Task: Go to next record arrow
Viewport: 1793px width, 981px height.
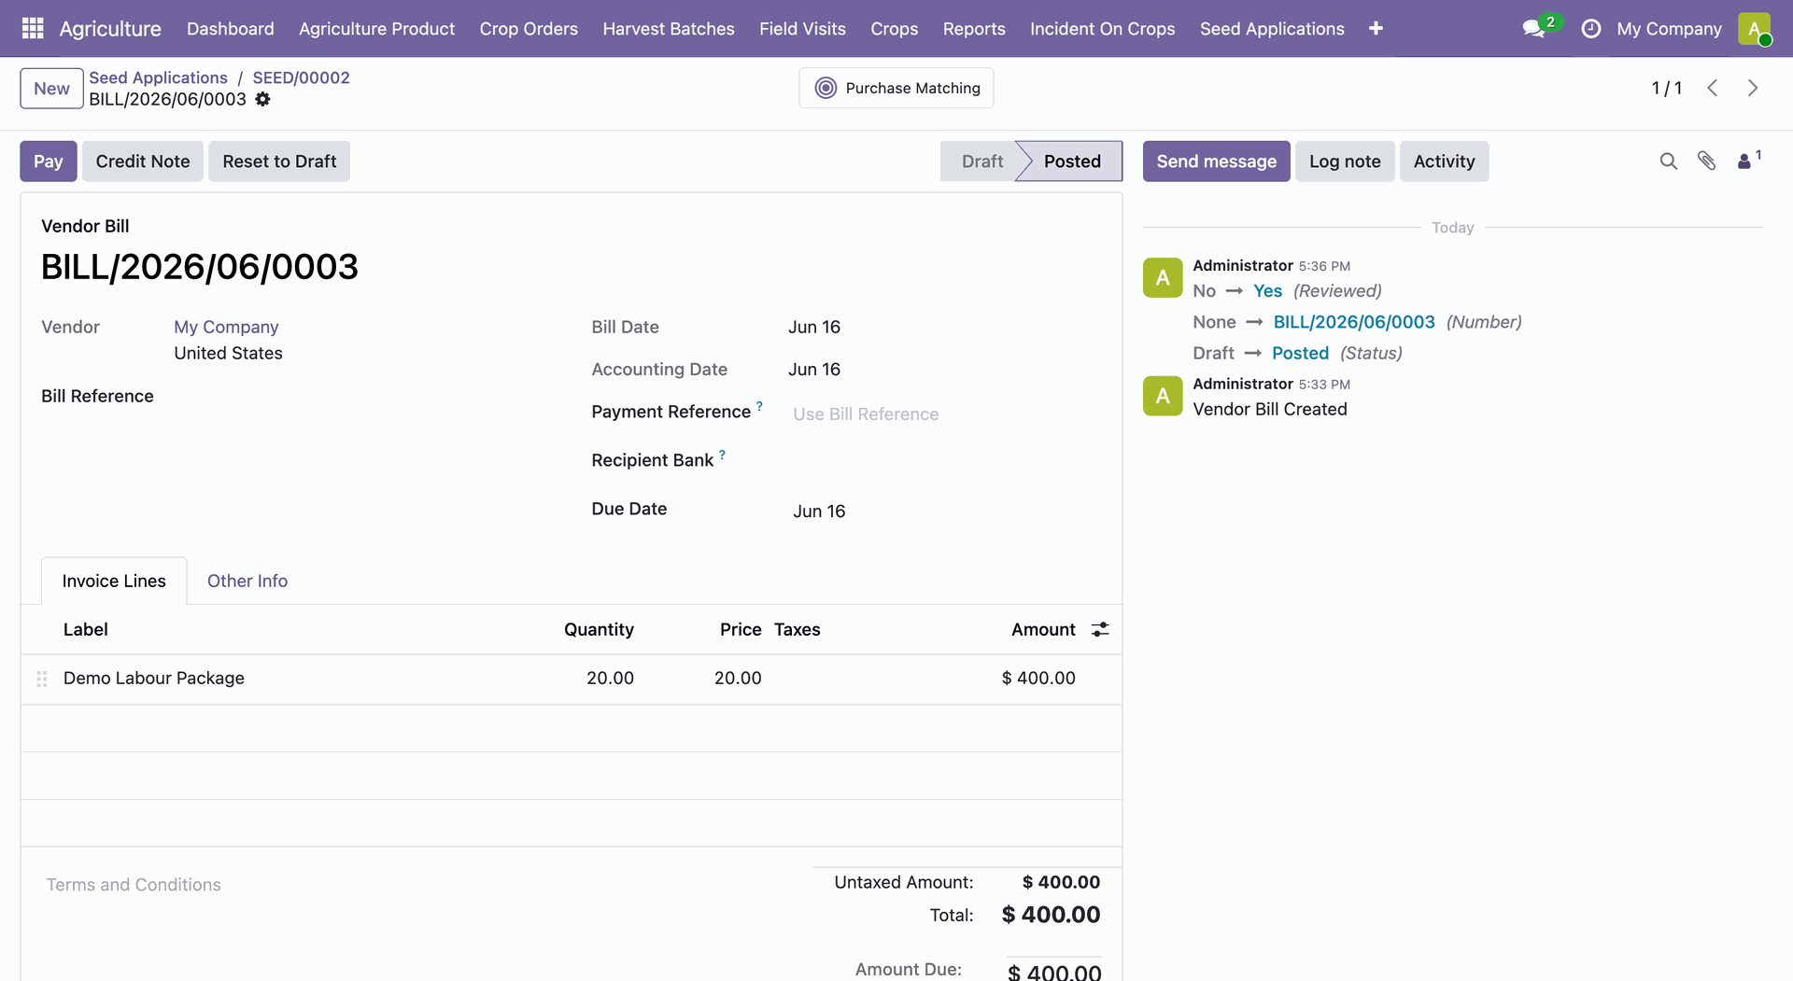Action: 1753,88
